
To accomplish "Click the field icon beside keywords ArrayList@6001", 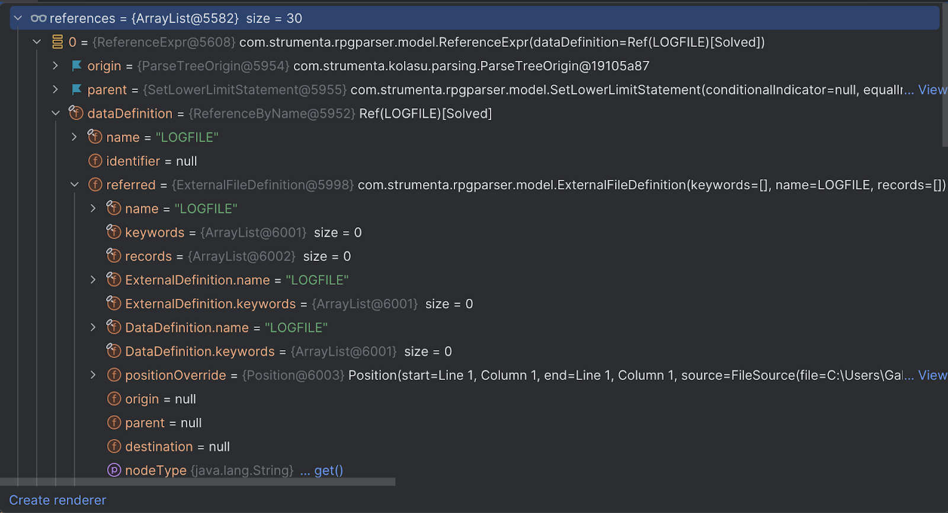I will coord(114,231).
